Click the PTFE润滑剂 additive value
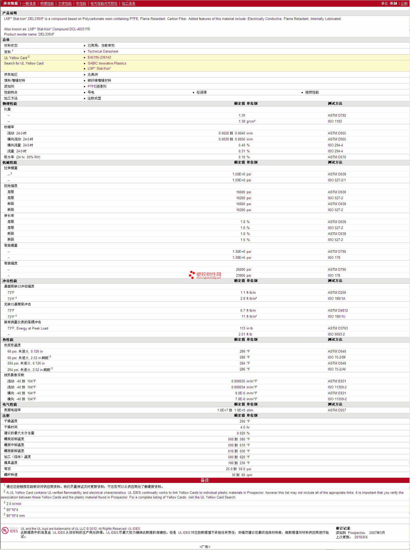This screenshot has height=550, width=410. click(97, 87)
